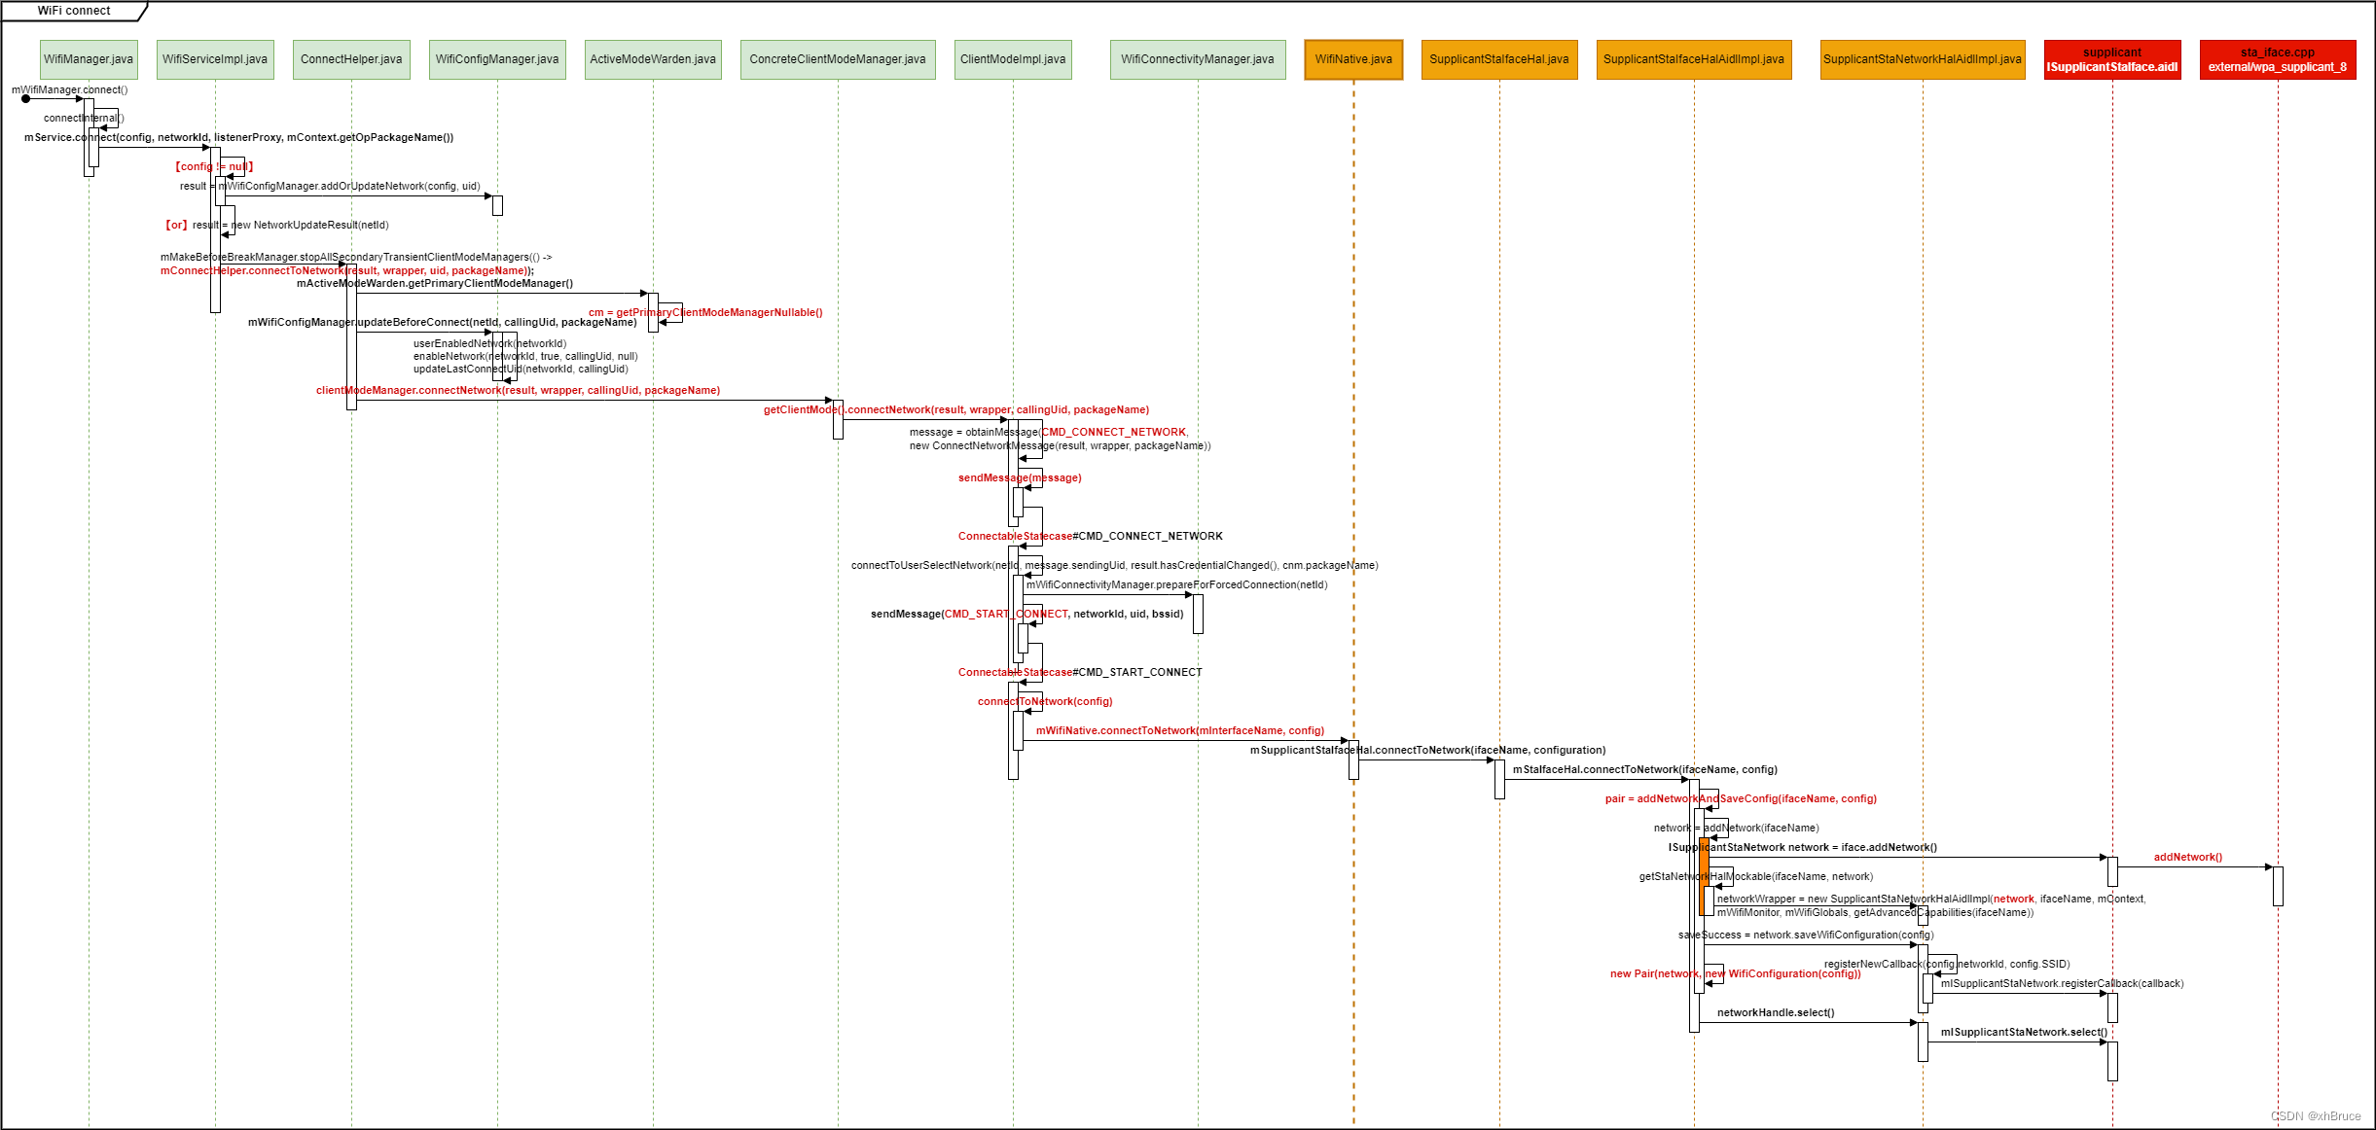Select the WifiConnectivityManager.java header box
The width and height of the screenshot is (2376, 1130).
point(1198,59)
